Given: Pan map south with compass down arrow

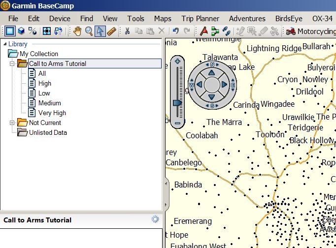Looking at the screenshot, I should (212, 97).
